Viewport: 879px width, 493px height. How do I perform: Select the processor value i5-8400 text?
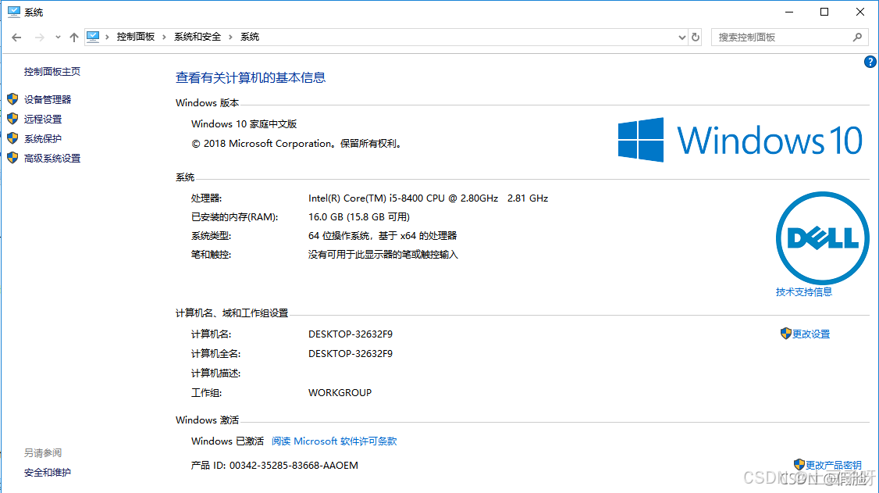tap(429, 198)
